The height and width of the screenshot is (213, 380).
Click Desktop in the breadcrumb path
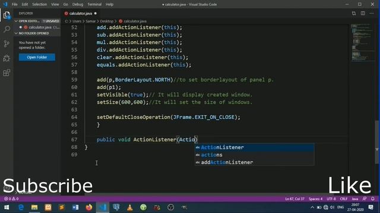coord(107,21)
